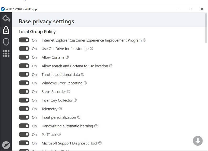Click the Input personalization label text

59,117
